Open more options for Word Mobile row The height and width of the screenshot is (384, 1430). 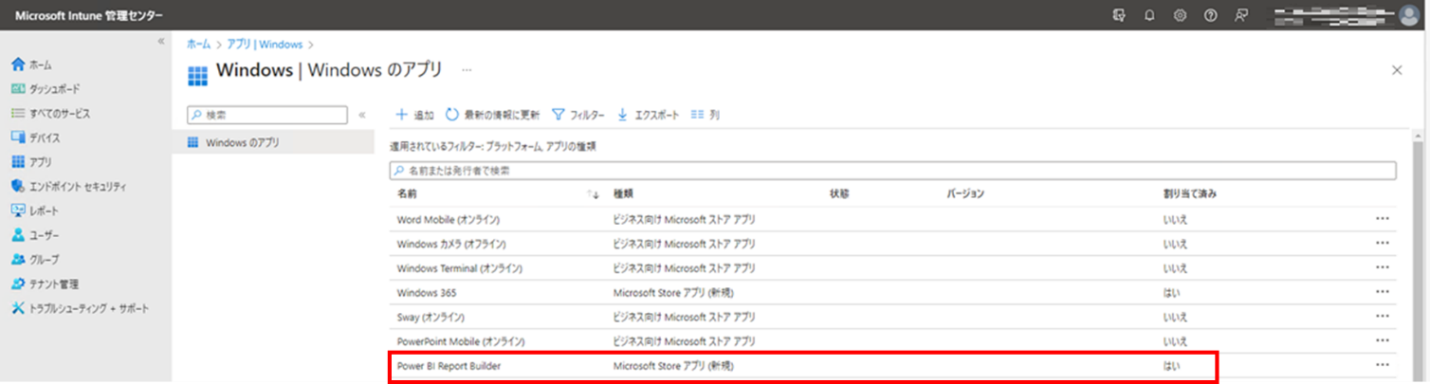[1382, 219]
